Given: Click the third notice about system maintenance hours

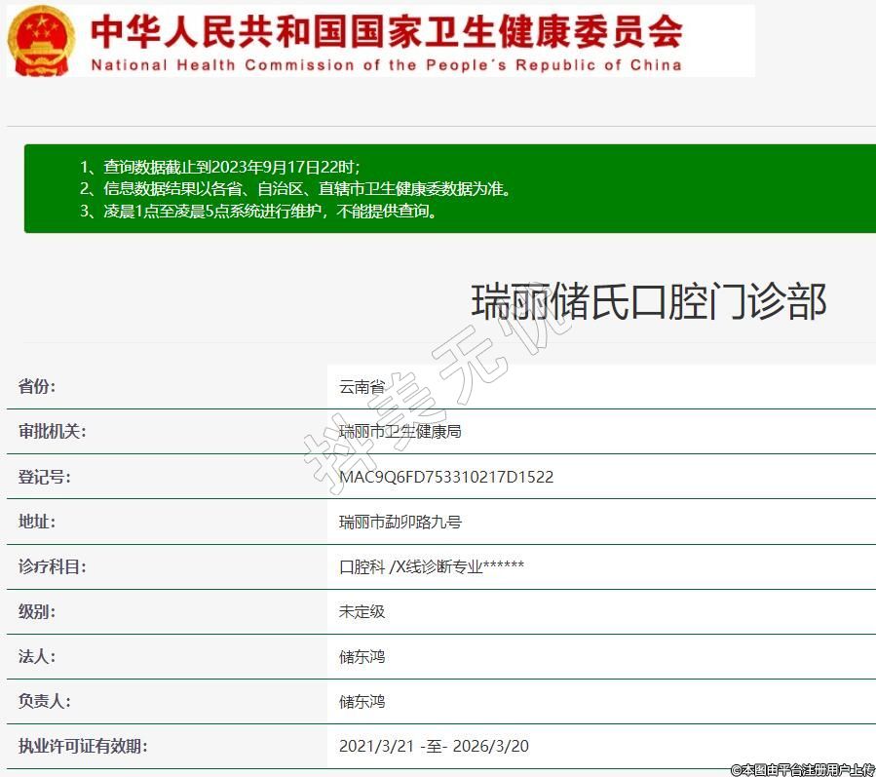Looking at the screenshot, I should point(258,211).
